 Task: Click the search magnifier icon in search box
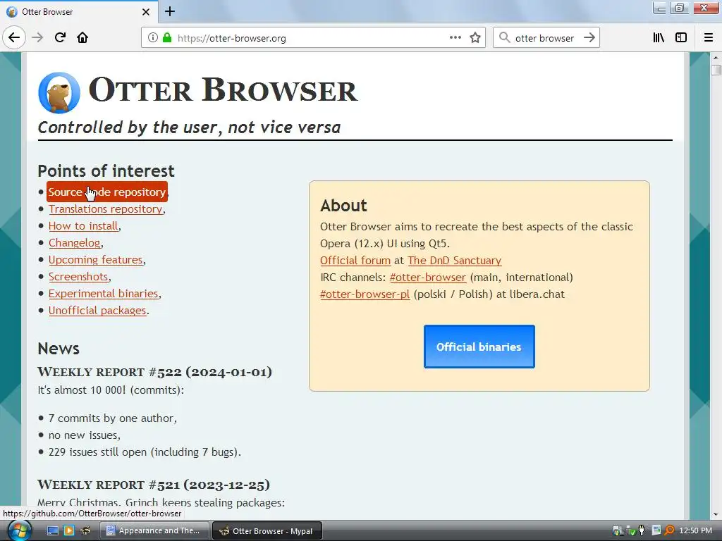pyautogui.click(x=505, y=37)
